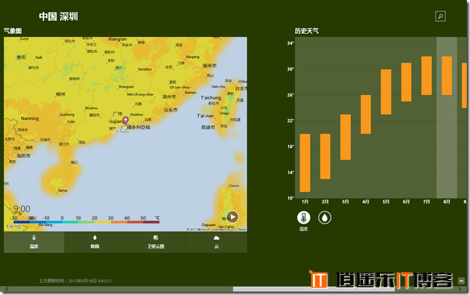Click the 中国 深圳 city title

[x=59, y=16]
